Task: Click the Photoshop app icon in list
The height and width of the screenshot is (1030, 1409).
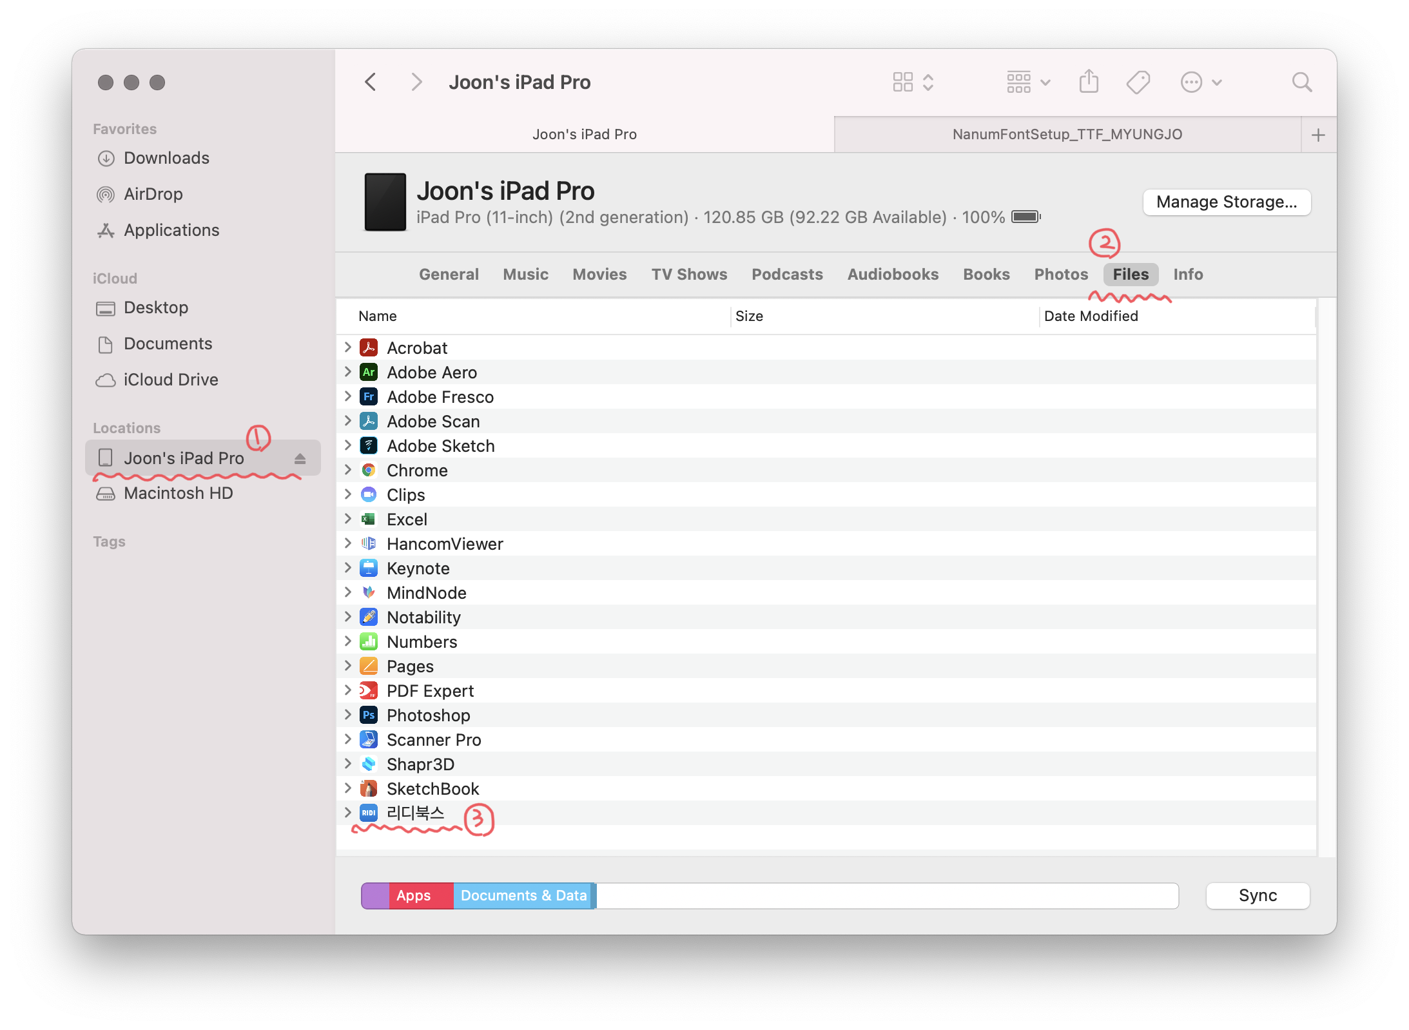Action: (369, 715)
